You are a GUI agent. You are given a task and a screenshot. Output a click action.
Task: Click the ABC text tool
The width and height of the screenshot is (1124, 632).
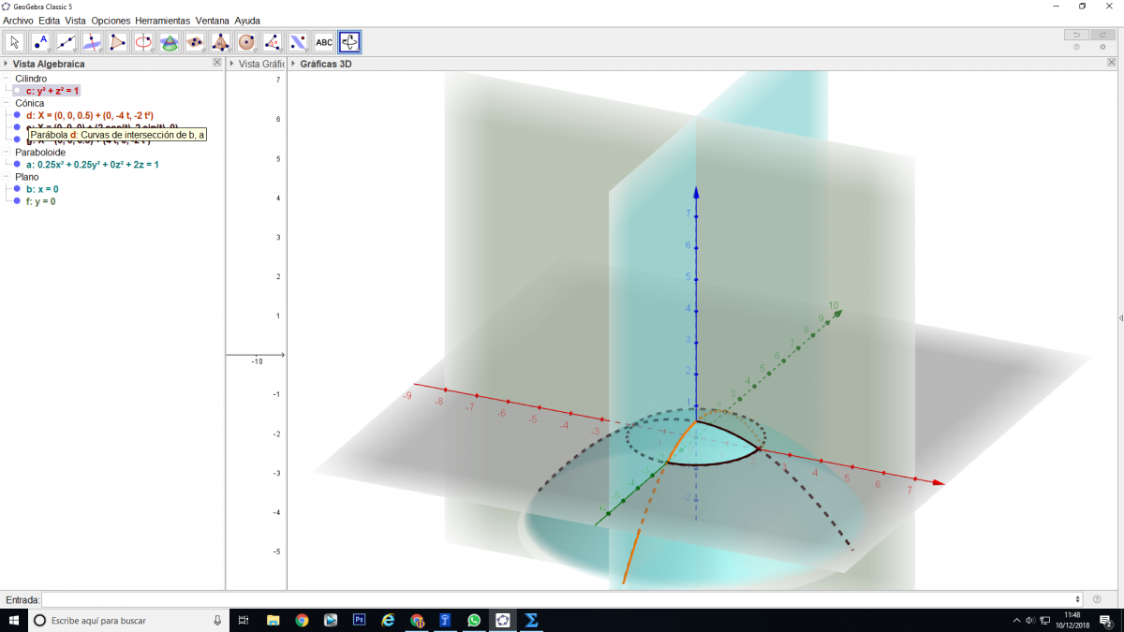coord(324,42)
